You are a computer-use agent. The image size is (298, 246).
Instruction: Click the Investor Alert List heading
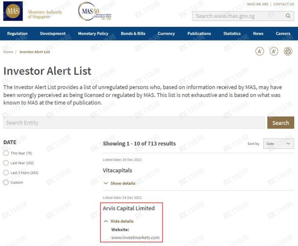pyautogui.click(x=47, y=71)
